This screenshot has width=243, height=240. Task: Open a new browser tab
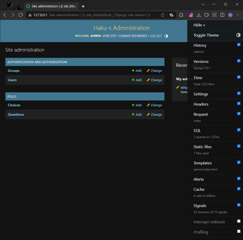click(83, 6)
